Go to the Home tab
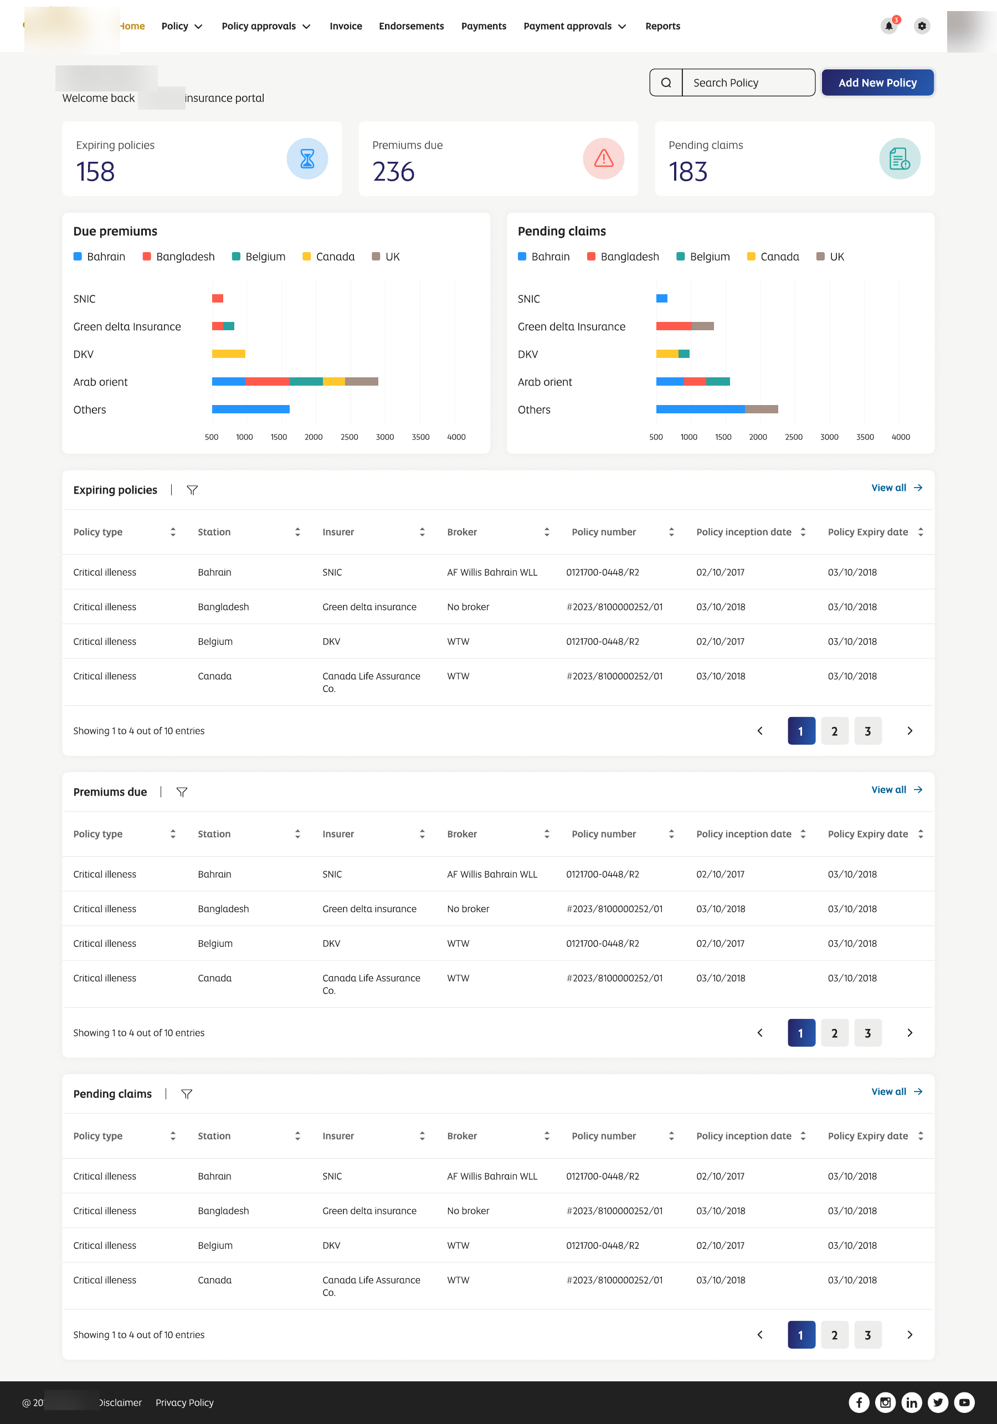Screen dimensions: 997x1424 pyautogui.click(x=132, y=26)
